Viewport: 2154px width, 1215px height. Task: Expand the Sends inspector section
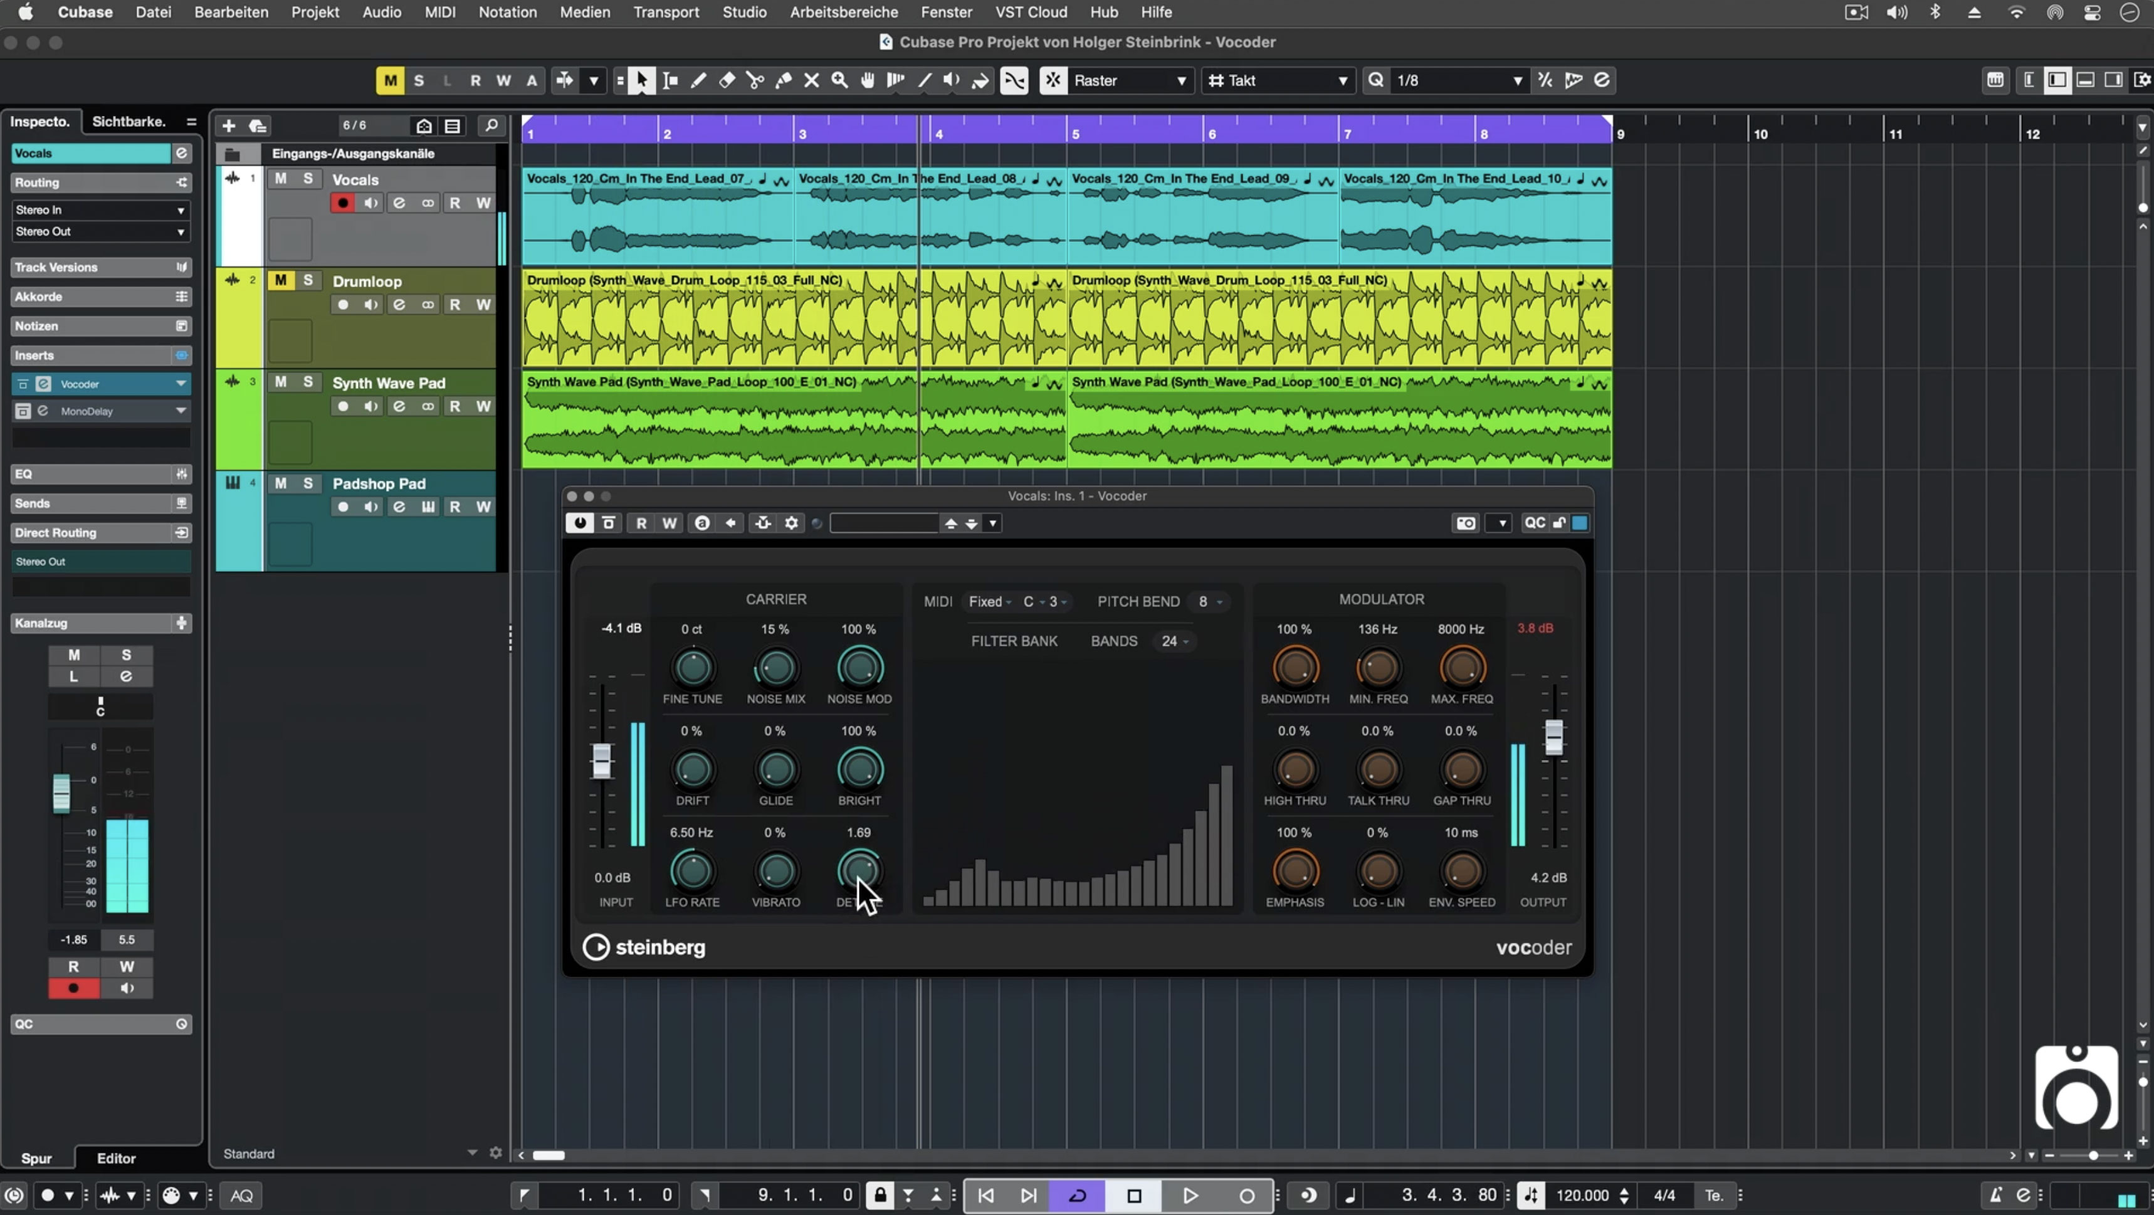(100, 503)
